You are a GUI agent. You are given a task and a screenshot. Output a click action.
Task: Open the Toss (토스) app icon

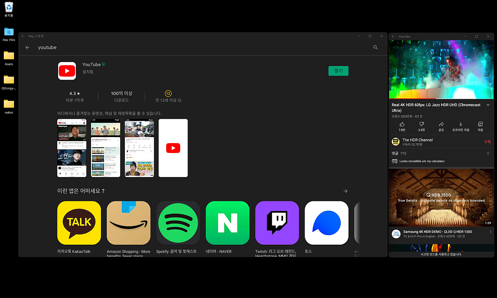[x=326, y=223]
